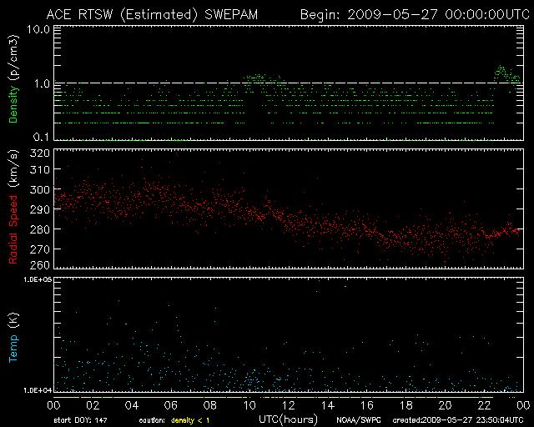Select the 300 speed tick label
Image resolution: width=534 pixels, height=427 pixels.
(40, 189)
